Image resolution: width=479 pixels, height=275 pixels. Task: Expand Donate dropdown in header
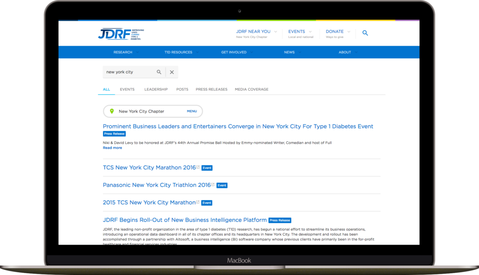349,32
